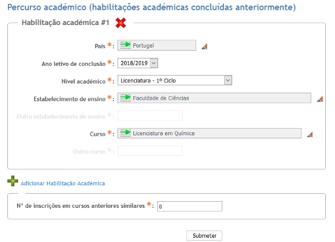Click the green plus icon
The width and height of the screenshot is (335, 242).
point(13,181)
